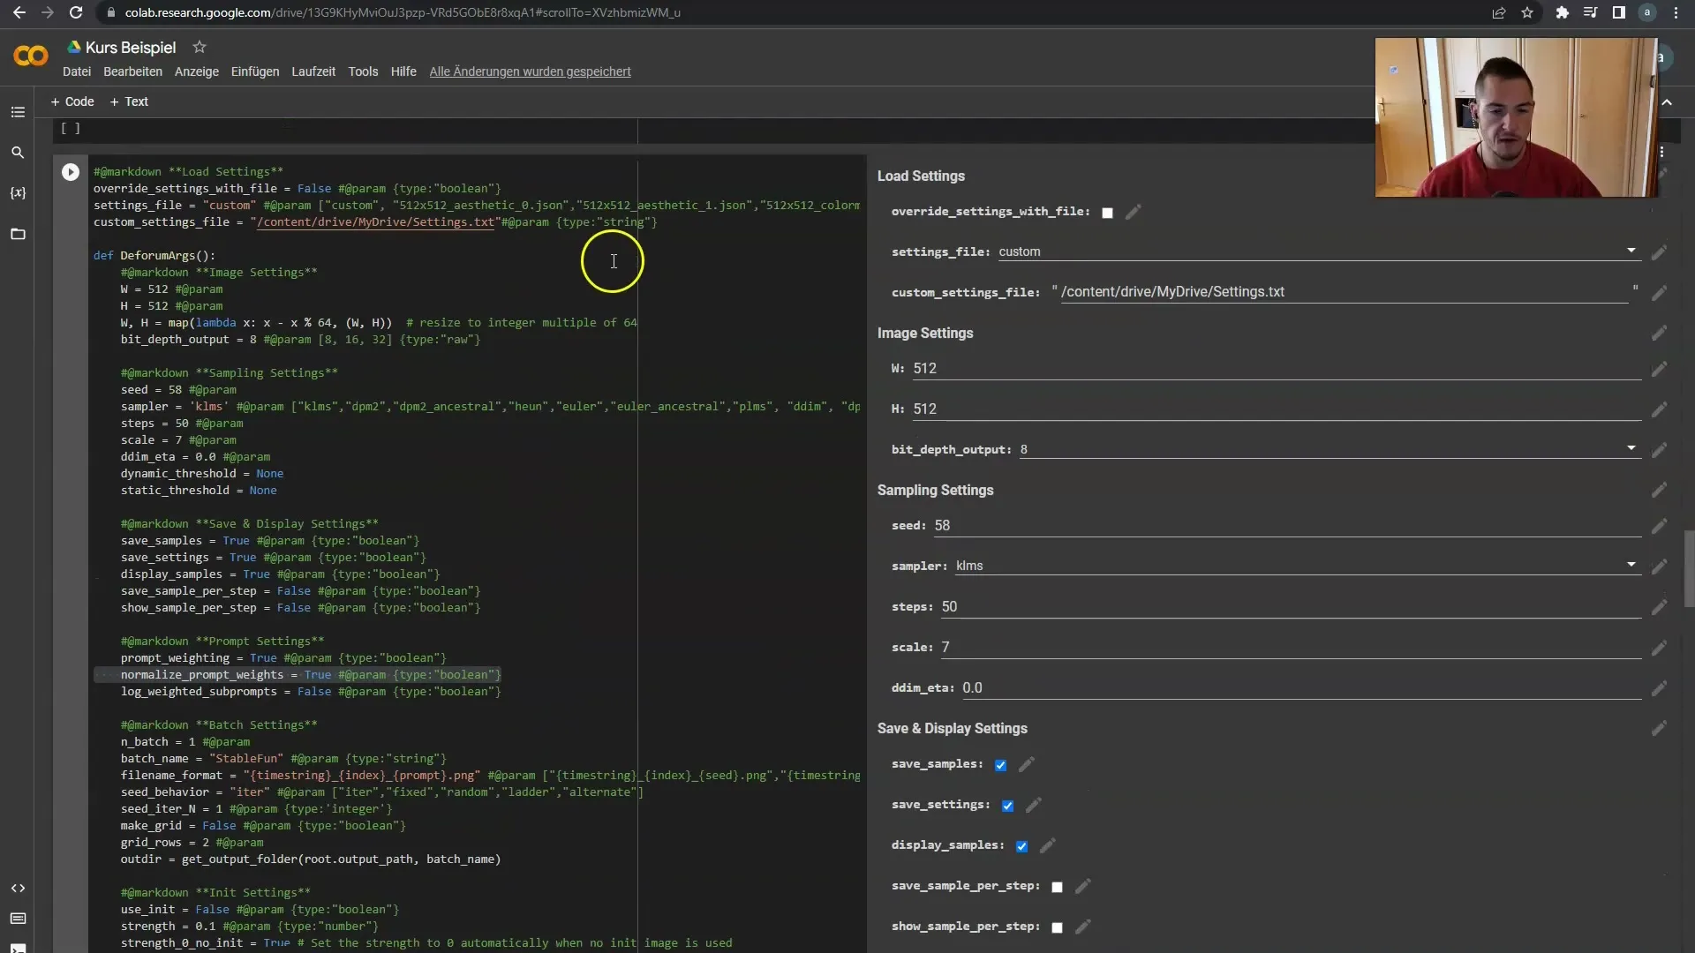Edit the display_samples field pencil
The image size is (1695, 953).
[1047, 845]
